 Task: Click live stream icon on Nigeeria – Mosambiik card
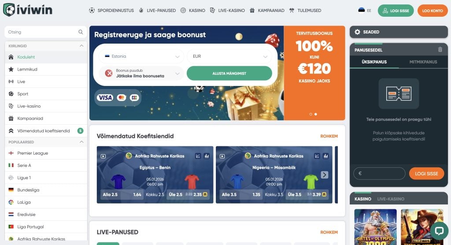pyautogui.click(x=222, y=156)
